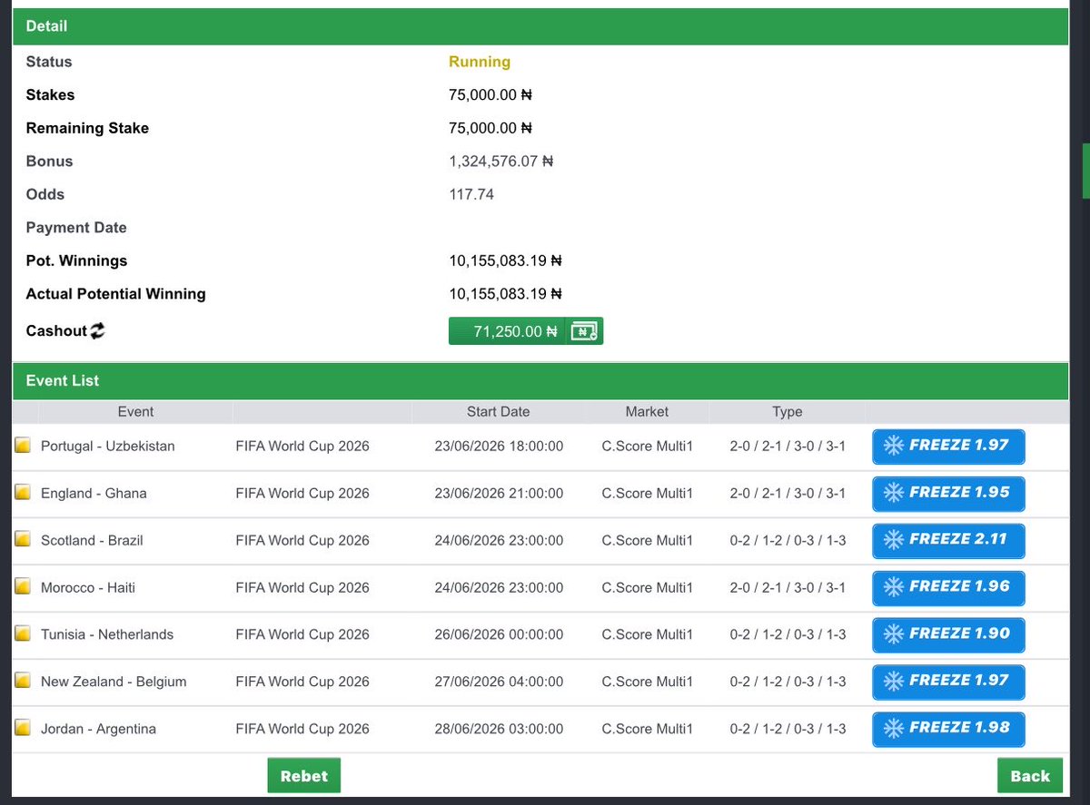The image size is (1090, 805).
Task: Freeze odds 1.96 for Morocco - Haiti
Action: point(948,587)
